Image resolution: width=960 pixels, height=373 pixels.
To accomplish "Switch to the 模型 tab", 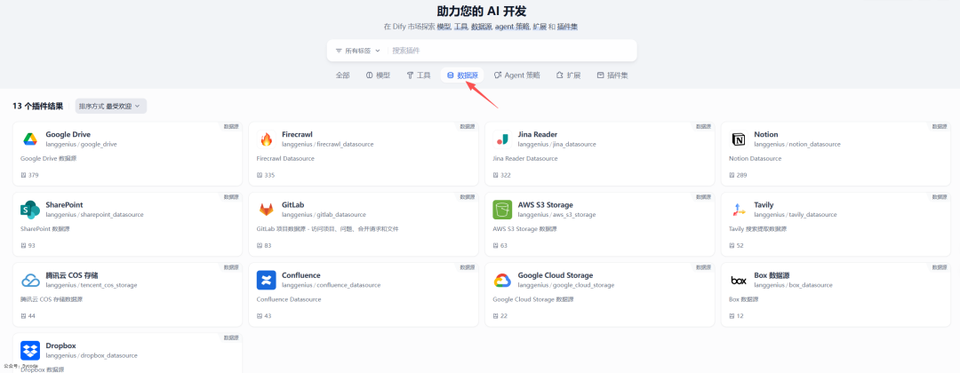I will (378, 75).
